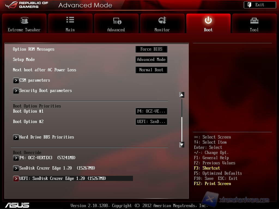Switch to the Tool tab label
279x209 pixels.
(254, 30)
